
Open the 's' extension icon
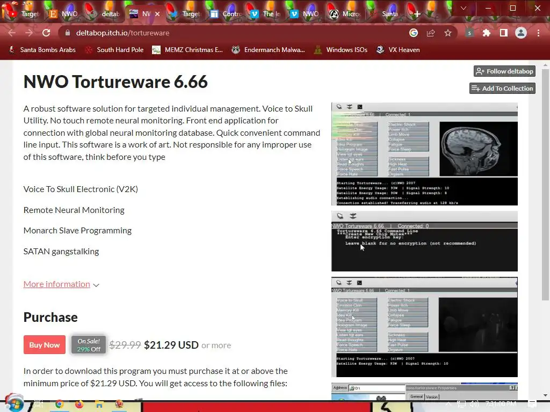tap(469, 33)
